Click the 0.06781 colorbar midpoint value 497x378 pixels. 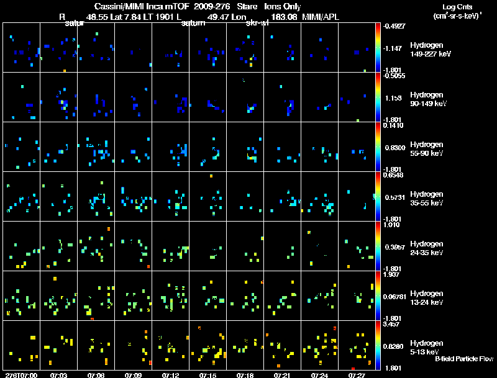pyautogui.click(x=394, y=297)
